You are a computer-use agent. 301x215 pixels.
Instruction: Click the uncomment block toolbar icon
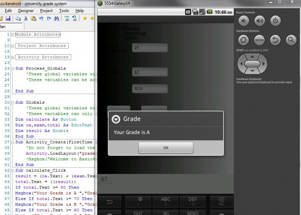tap(75, 18)
